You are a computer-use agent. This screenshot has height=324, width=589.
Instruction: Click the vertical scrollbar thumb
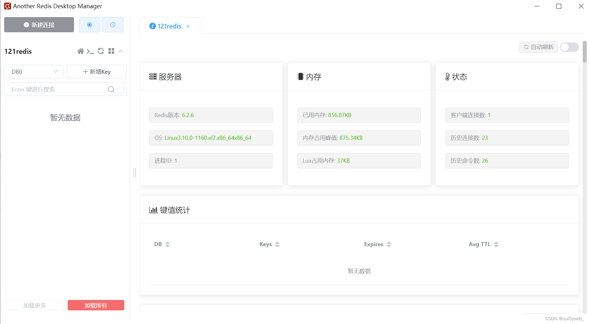tap(585, 52)
